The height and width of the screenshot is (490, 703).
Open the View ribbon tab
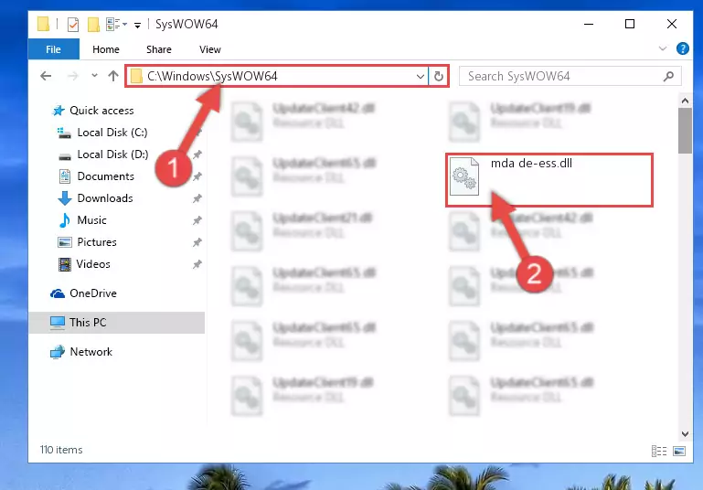pos(210,49)
